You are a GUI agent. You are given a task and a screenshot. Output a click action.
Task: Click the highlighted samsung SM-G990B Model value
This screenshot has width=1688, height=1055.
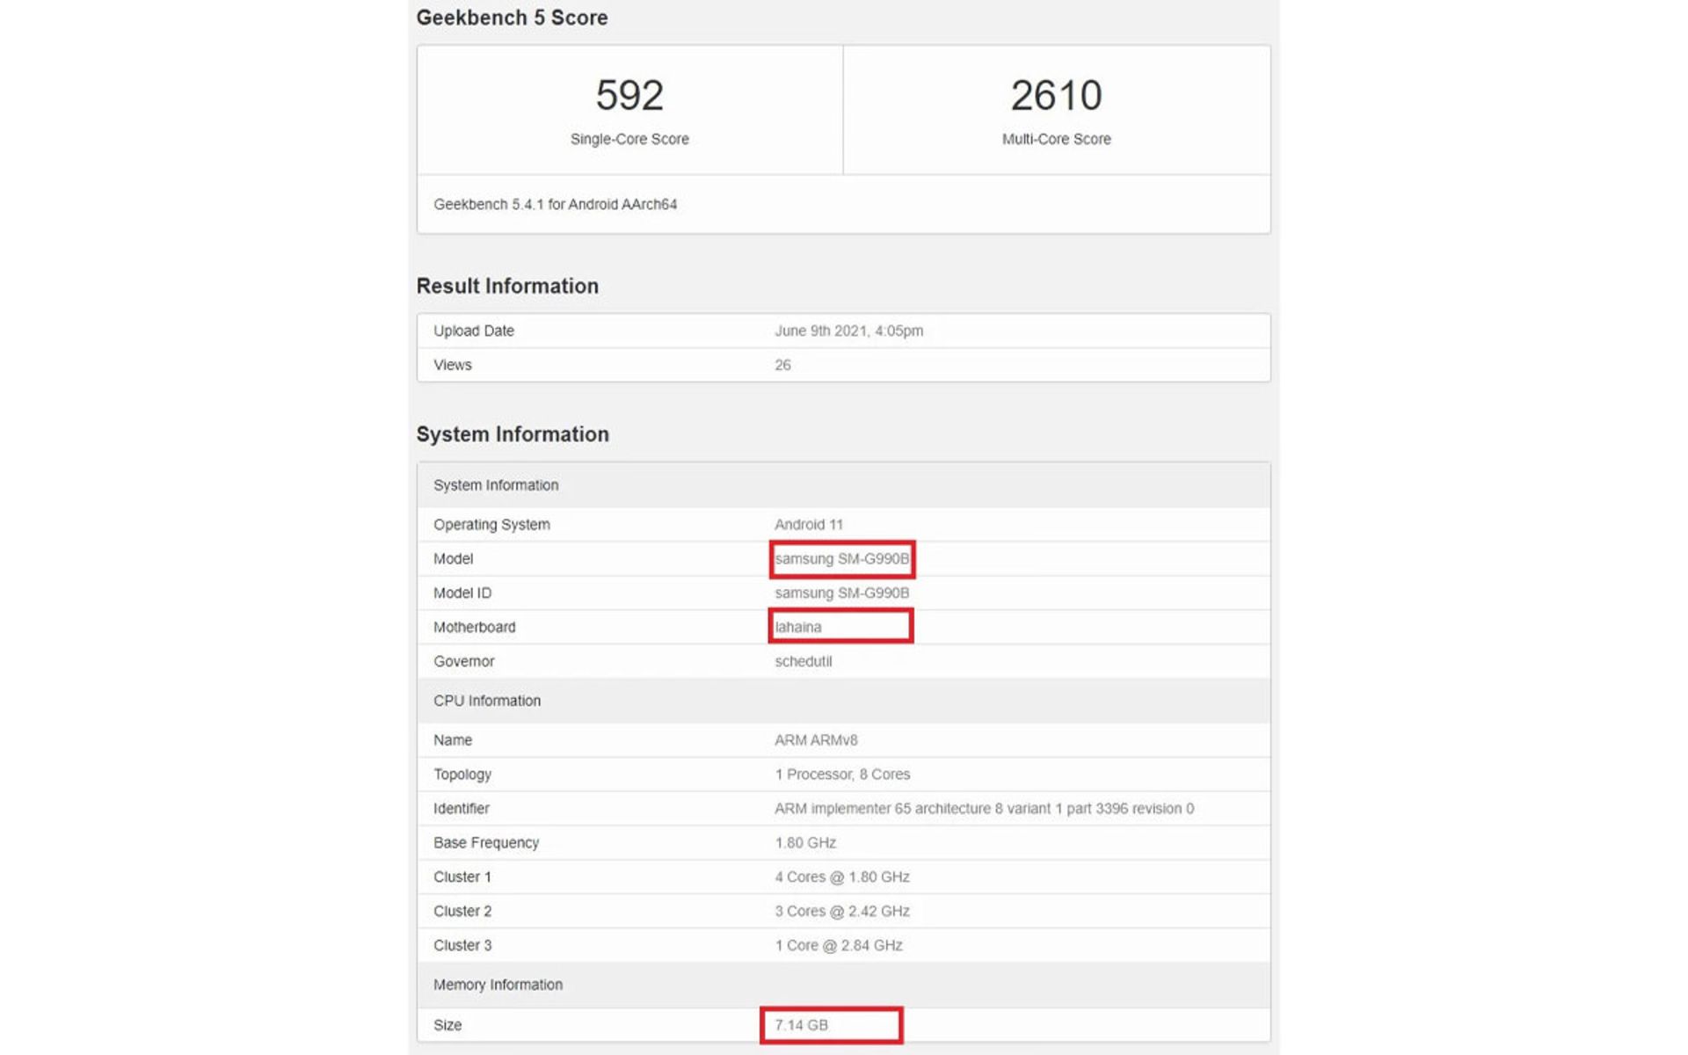click(x=841, y=559)
